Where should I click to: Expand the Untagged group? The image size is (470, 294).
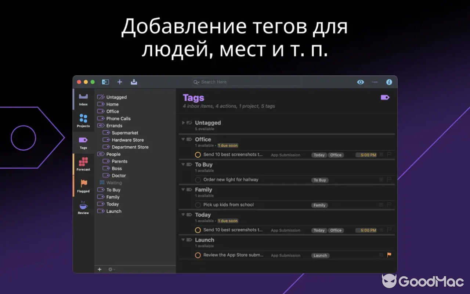(x=183, y=123)
